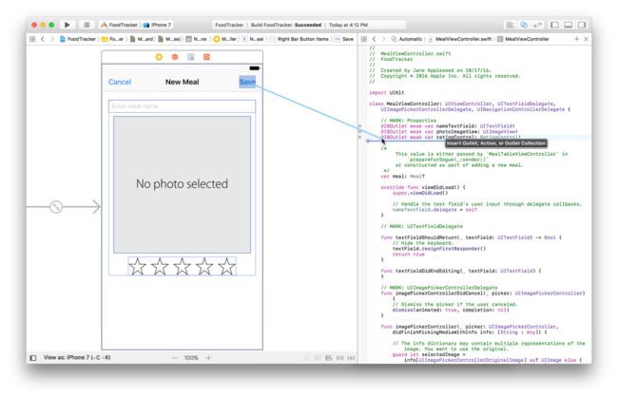Image resolution: width=618 pixels, height=396 pixels.
Task: Choose the iPhone 7 run destination
Action: (x=157, y=25)
